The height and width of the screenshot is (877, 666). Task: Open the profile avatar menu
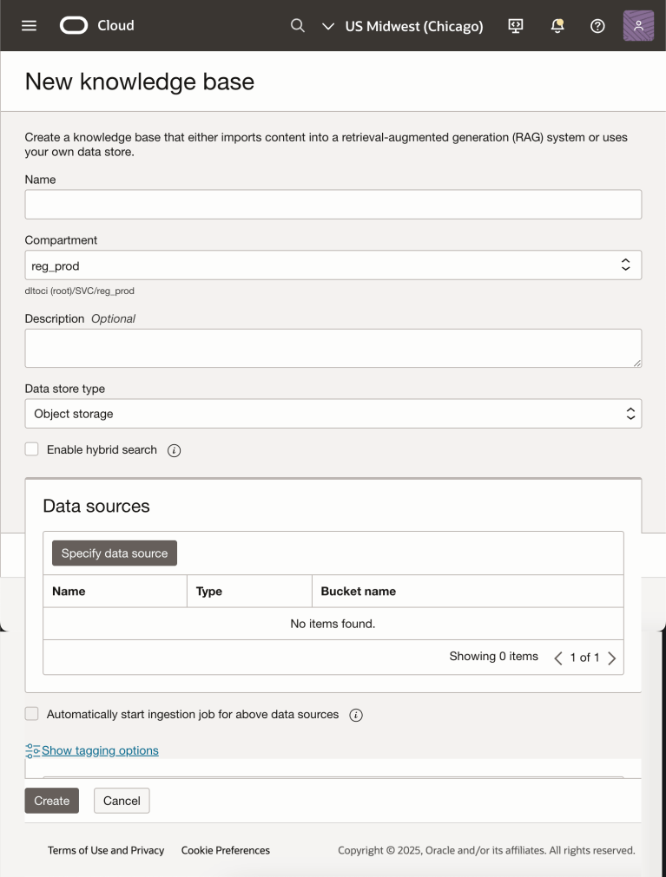click(x=638, y=25)
